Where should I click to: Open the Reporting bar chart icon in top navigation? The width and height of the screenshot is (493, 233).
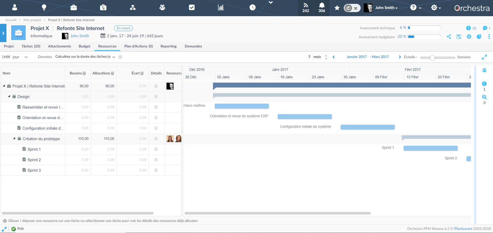pyautogui.click(x=220, y=8)
